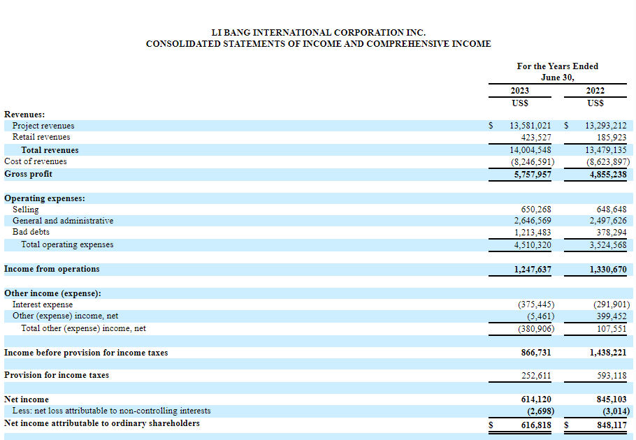
Task: Click the project revenues value 13,581,021
Action: pos(530,126)
